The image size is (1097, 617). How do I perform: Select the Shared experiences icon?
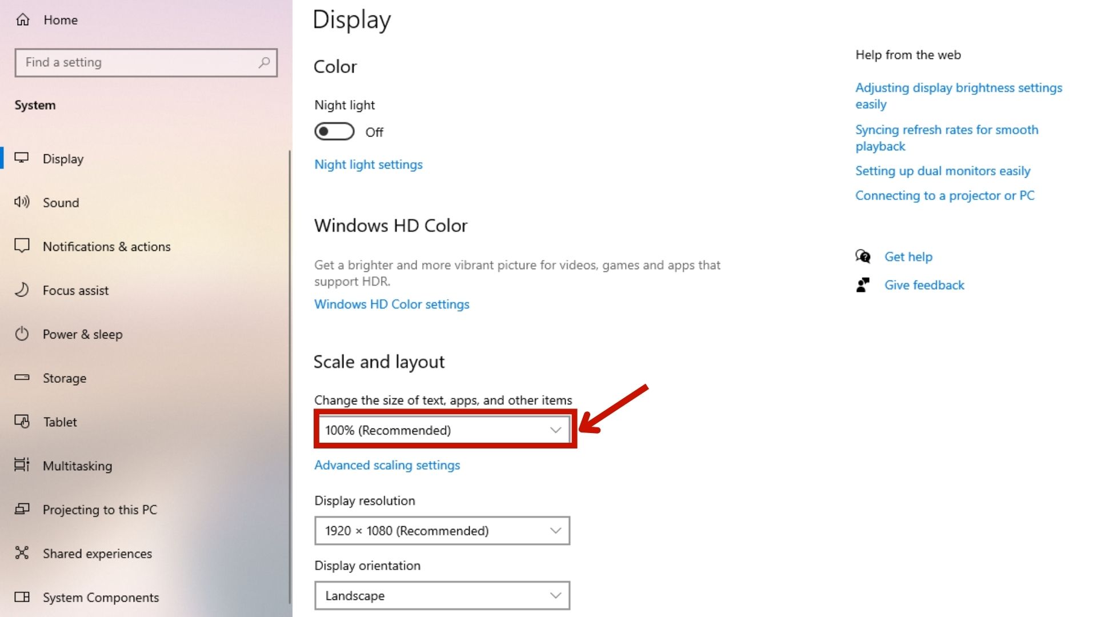[x=22, y=552]
